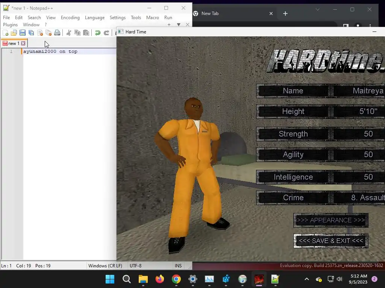Click the plus icon right of Notepad++ menus
385x288 pixels.
point(169,24)
